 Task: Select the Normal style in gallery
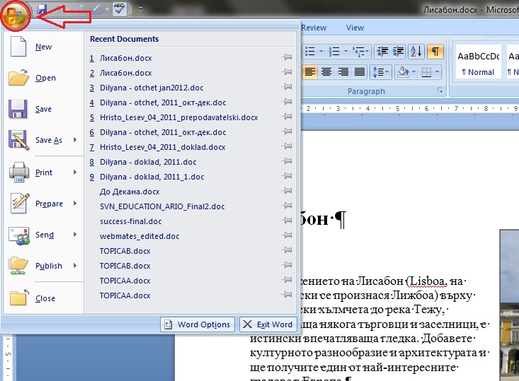[x=478, y=62]
